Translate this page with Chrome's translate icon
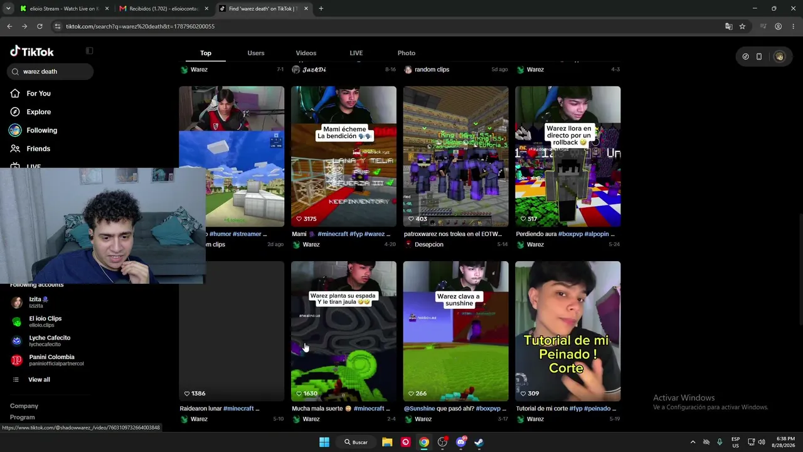The image size is (803, 452). 728,26
